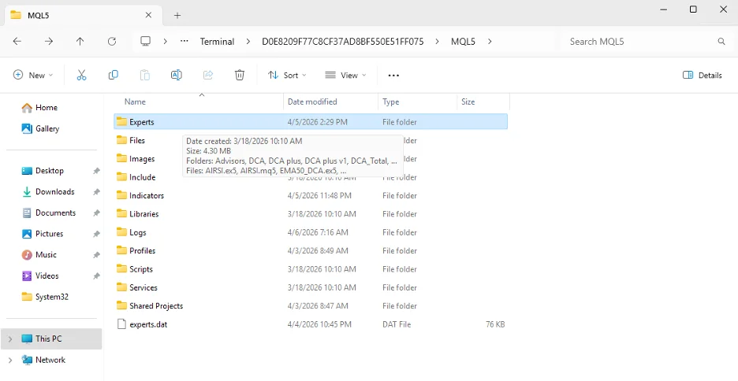Expand the This PC tree node
The image size is (738, 381).
click(x=10, y=339)
